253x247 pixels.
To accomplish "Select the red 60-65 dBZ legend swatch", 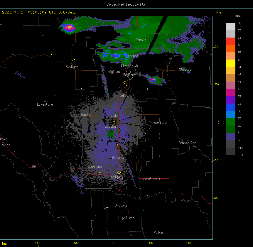I will [x=231, y=41].
